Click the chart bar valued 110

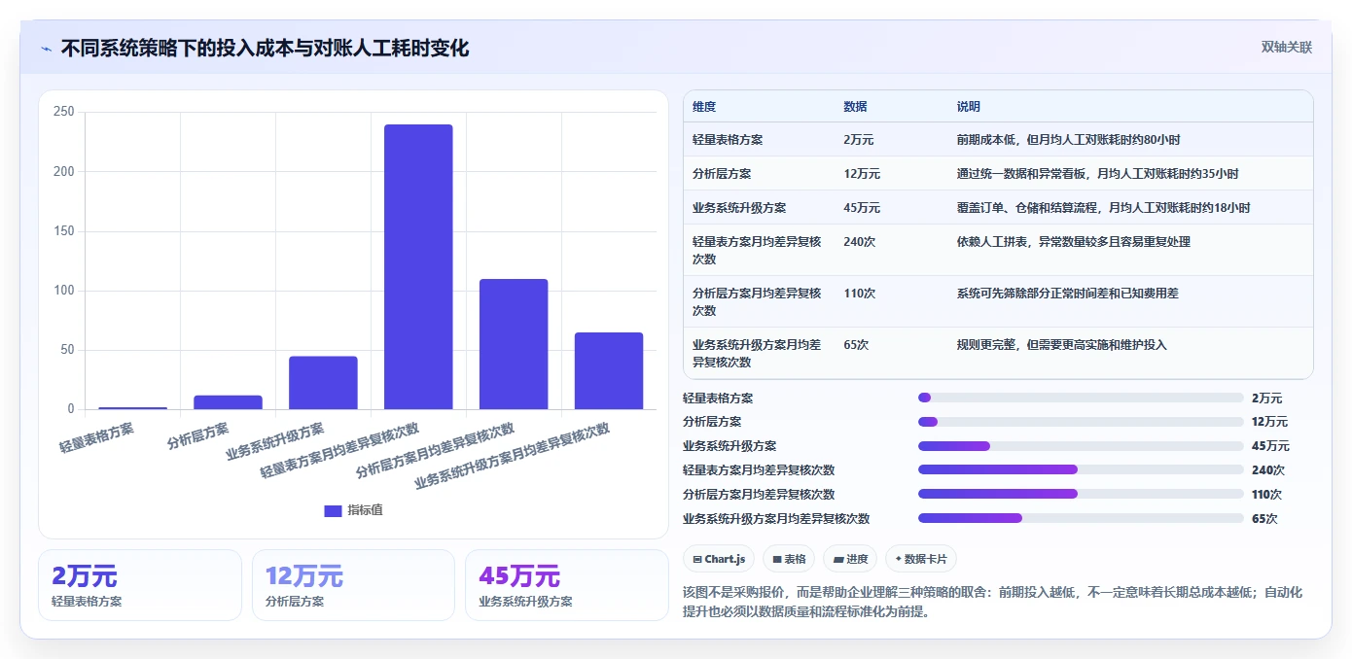tap(514, 344)
